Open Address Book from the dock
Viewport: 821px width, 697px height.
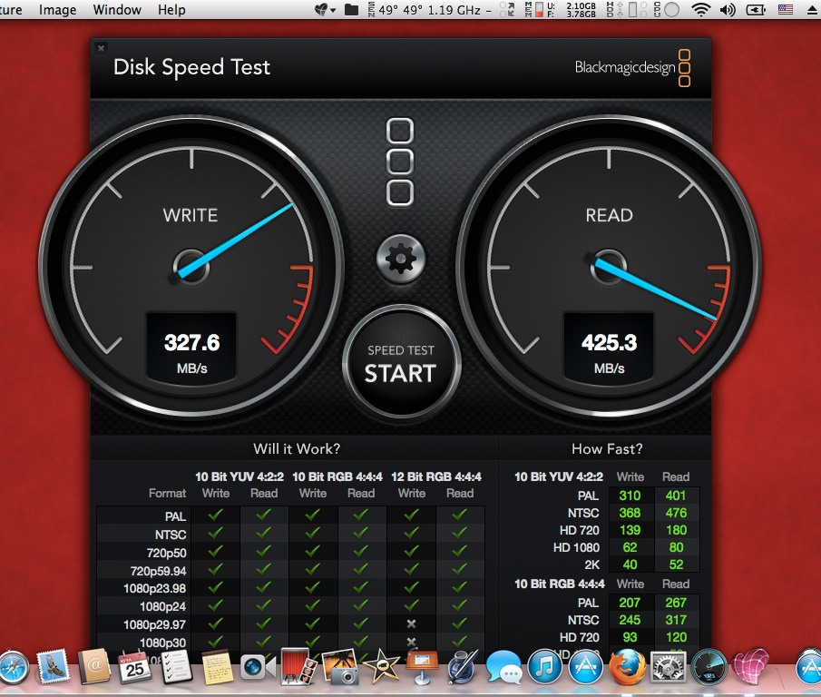point(94,666)
